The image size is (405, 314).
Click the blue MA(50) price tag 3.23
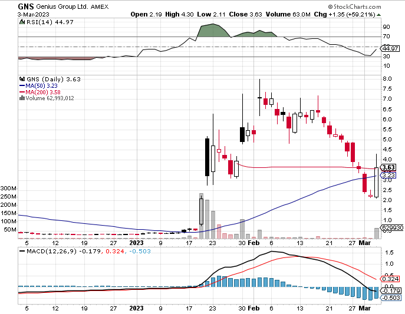pyautogui.click(x=388, y=175)
